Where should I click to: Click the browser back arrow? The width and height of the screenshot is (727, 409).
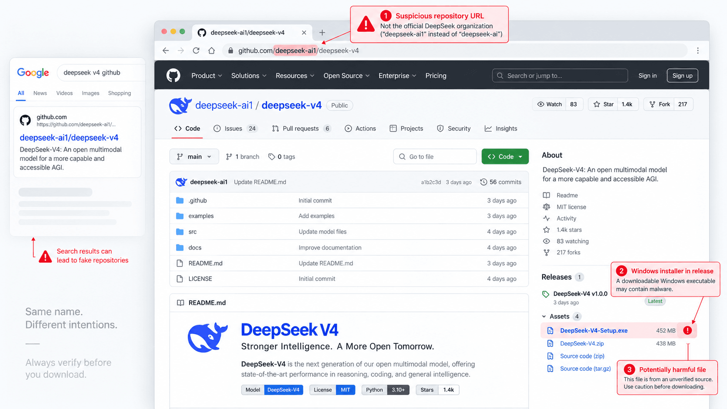(x=166, y=50)
